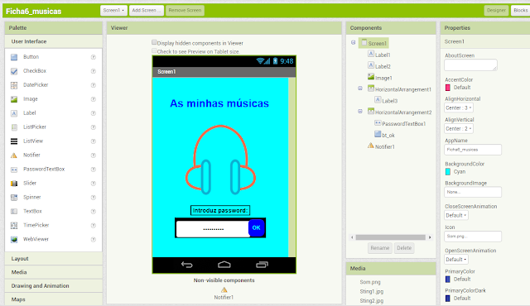Click the Icon Som.png field
The width and height of the screenshot is (530, 306).
click(x=473, y=237)
